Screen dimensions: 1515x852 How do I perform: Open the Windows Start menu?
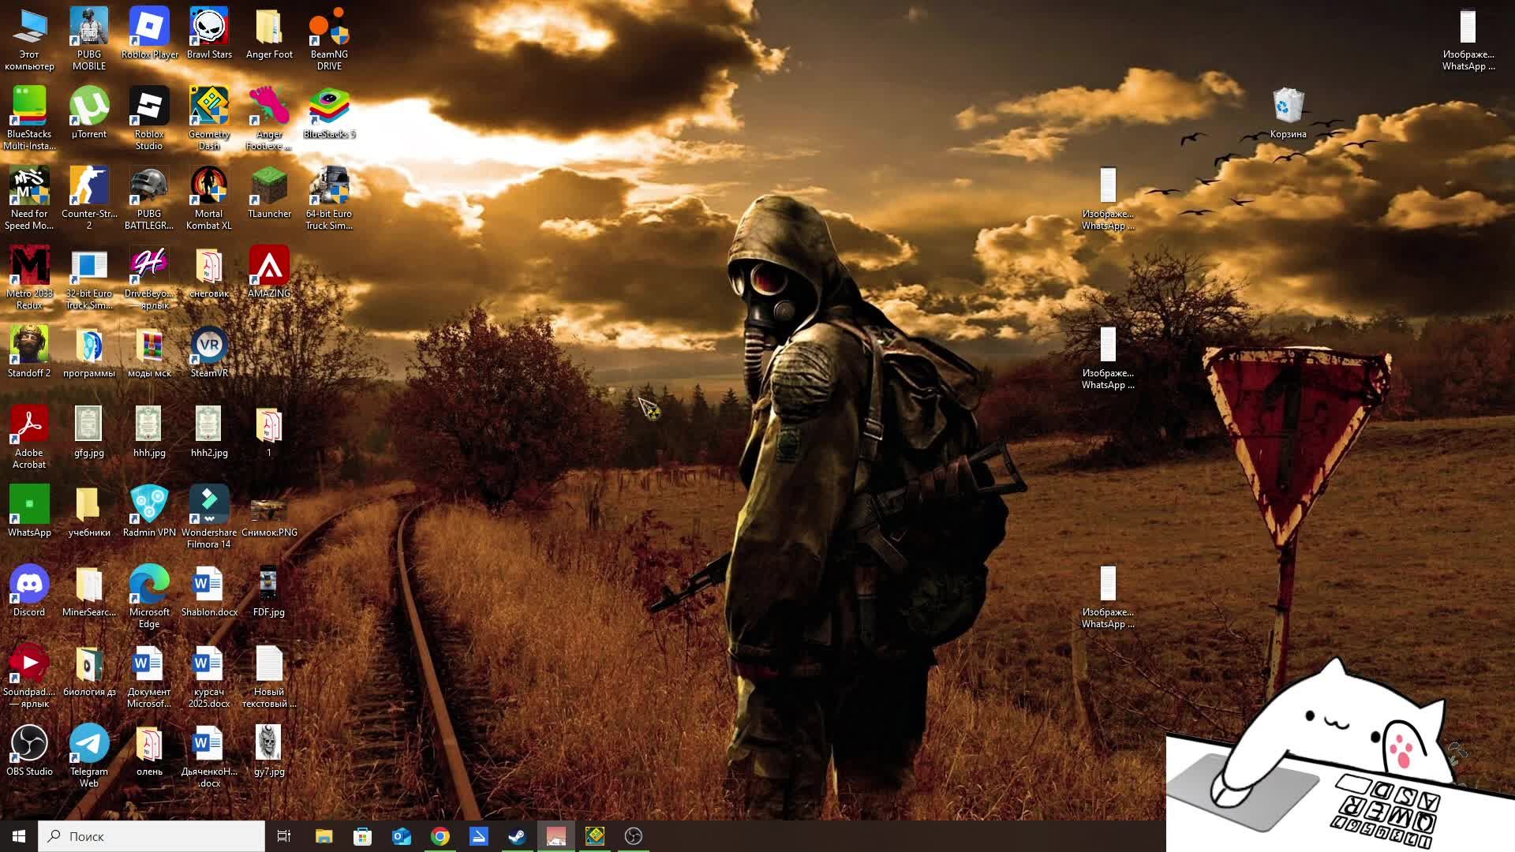(x=19, y=836)
